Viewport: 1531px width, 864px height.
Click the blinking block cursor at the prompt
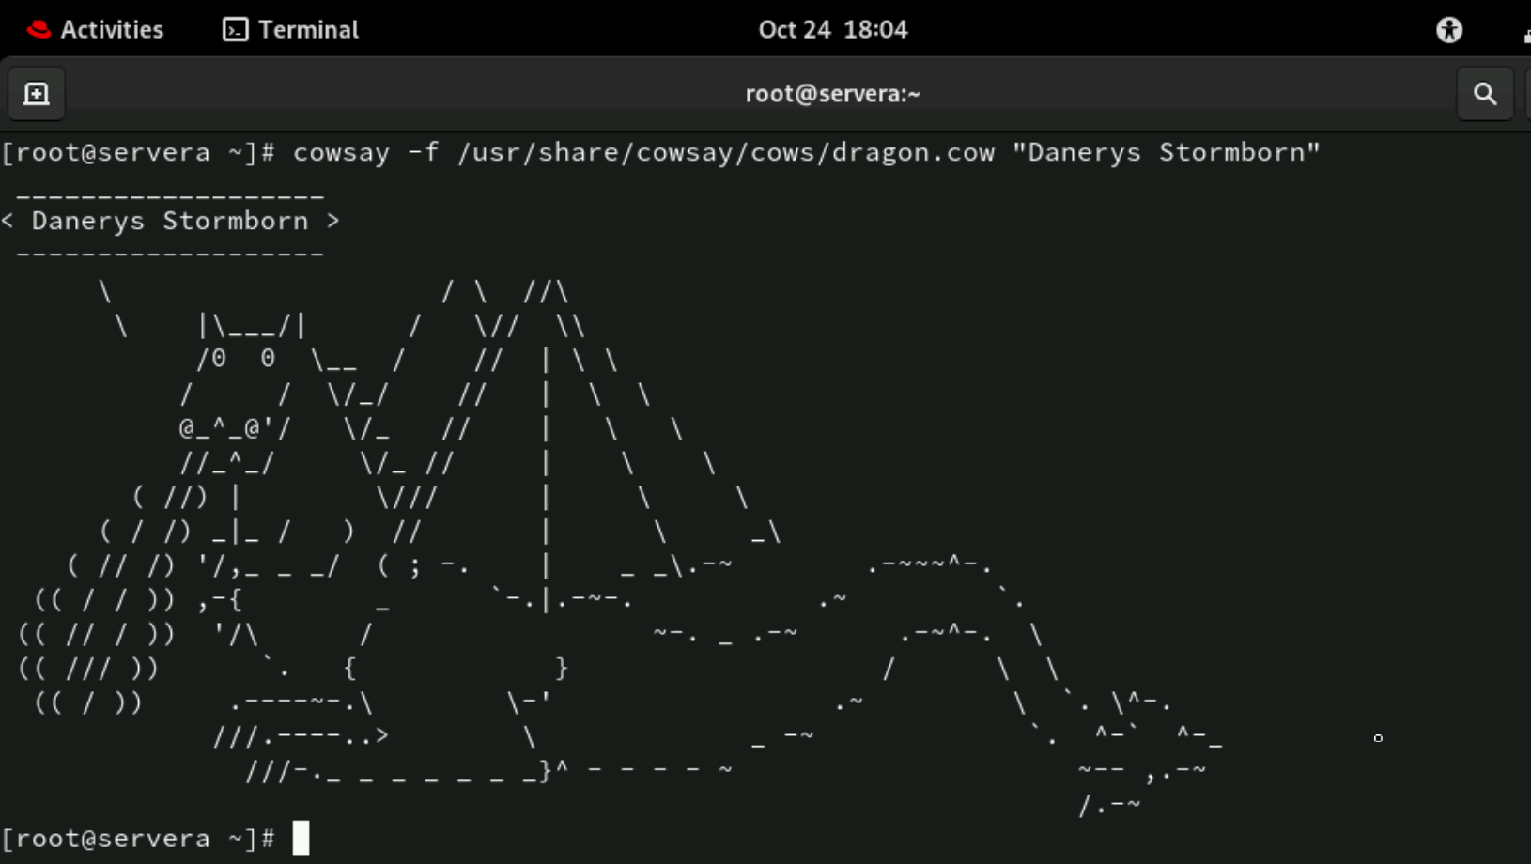click(x=302, y=839)
